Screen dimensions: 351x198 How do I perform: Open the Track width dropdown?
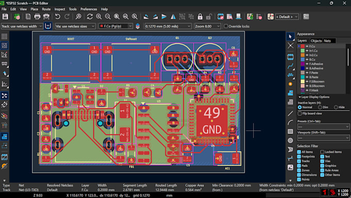(22, 26)
